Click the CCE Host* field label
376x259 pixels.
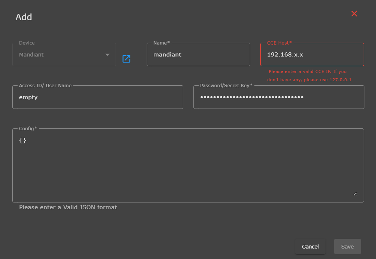point(279,43)
